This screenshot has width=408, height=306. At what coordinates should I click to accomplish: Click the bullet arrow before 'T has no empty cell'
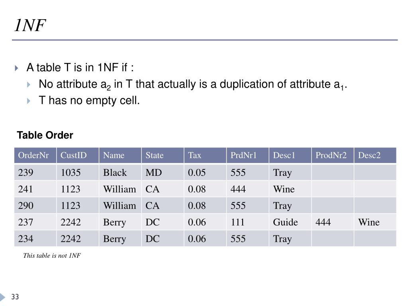coord(29,101)
